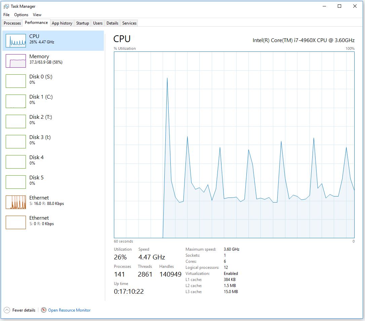Go to the Users tab

pos(97,23)
